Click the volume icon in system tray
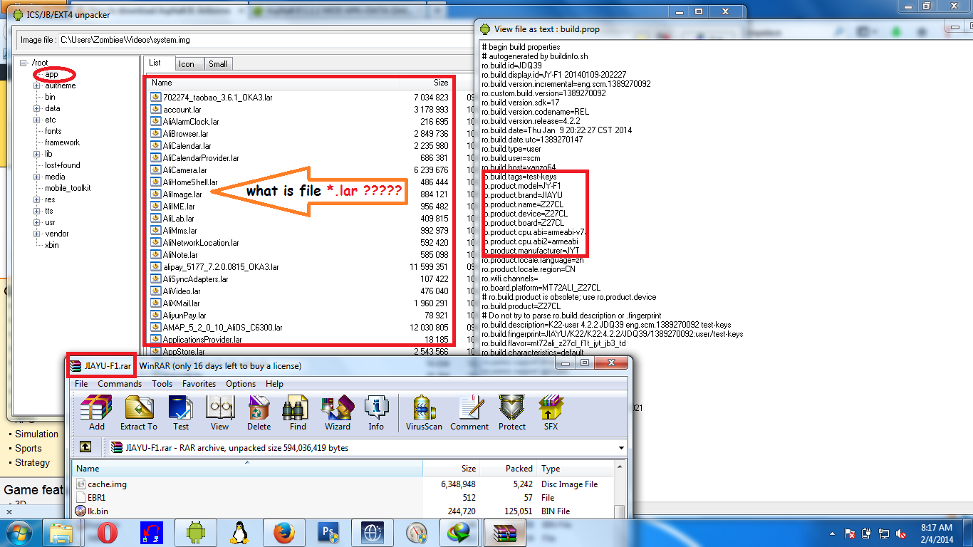973x547 pixels. pyautogui.click(x=901, y=533)
